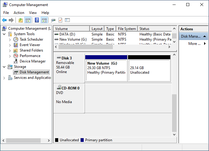Viewport: 209px width, 151px height.
Task: Click the CD-ROM 0 disc icon
Action: 59,87
